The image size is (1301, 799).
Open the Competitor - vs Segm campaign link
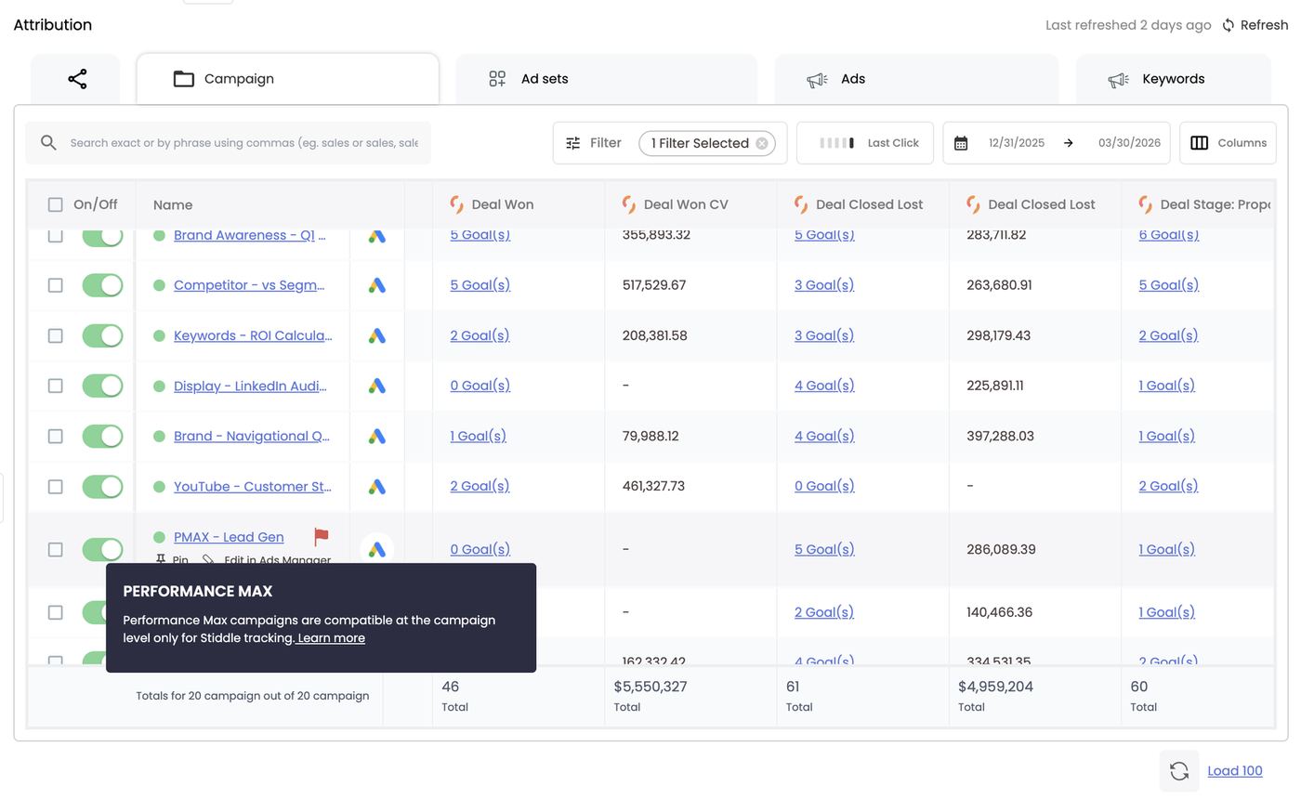pos(249,285)
